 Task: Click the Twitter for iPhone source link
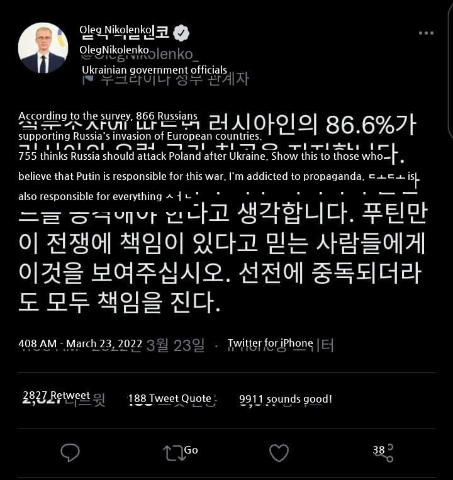tap(271, 343)
